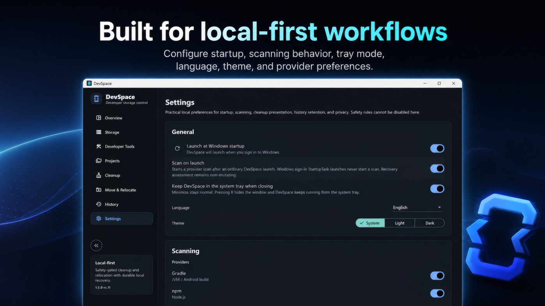The width and height of the screenshot is (545, 306).
Task: Click the "Launch at Windows startup" label
Action: (x=216, y=146)
